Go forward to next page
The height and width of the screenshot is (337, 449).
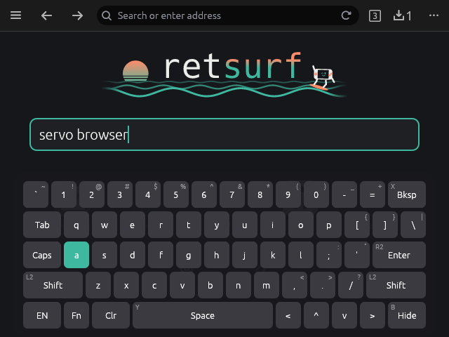(x=77, y=15)
